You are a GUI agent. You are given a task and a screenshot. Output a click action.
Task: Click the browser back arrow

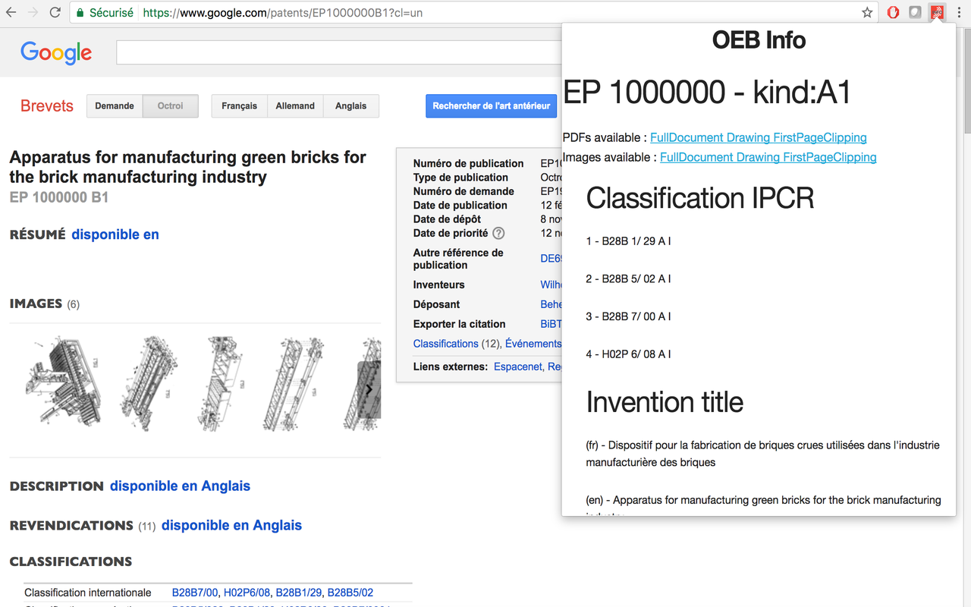point(11,12)
